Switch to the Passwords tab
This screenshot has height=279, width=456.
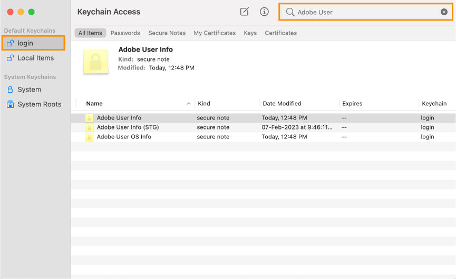125,33
